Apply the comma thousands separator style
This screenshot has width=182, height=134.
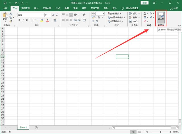[103, 17]
